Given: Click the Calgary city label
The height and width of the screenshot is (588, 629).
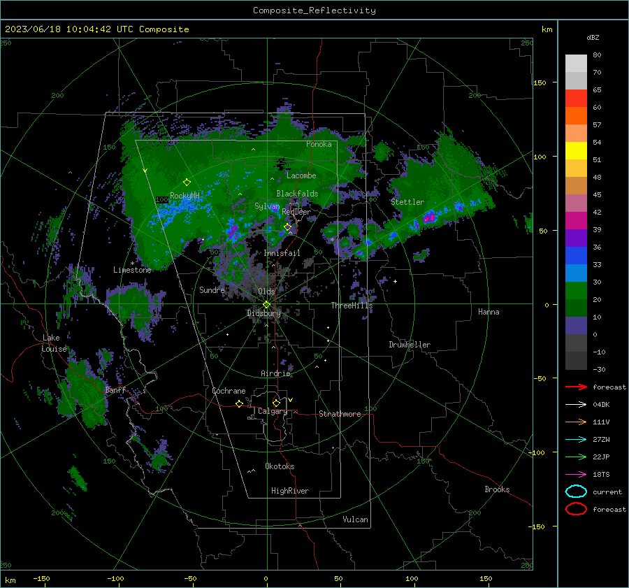Looking at the screenshot, I should coord(273,411).
